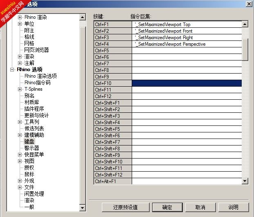Click the Ctrl+Shift+F9 key label
254x217 pixels.
(113, 155)
